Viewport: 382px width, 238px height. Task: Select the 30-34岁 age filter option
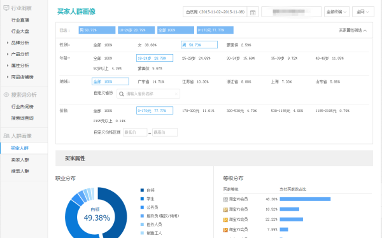(x=241, y=58)
